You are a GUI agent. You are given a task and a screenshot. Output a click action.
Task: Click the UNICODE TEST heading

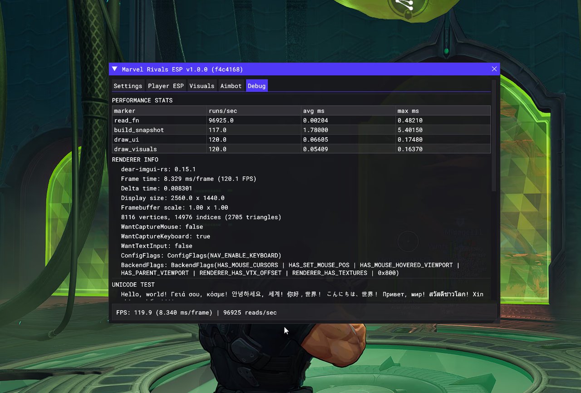click(133, 285)
